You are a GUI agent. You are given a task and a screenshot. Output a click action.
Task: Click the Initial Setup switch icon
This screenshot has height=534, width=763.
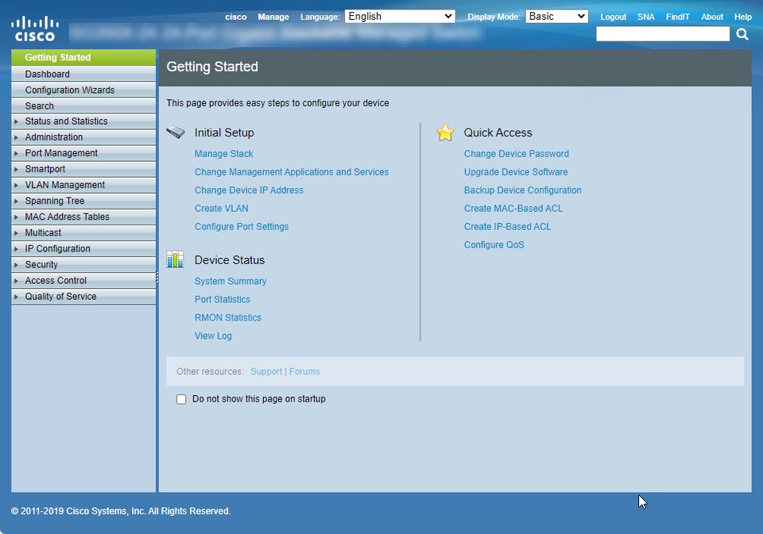coord(176,133)
